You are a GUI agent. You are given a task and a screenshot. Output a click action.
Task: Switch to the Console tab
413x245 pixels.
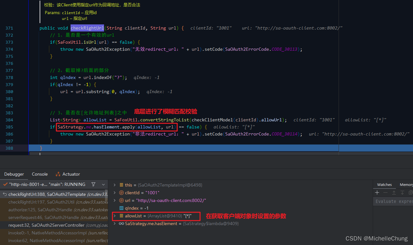[40, 174]
